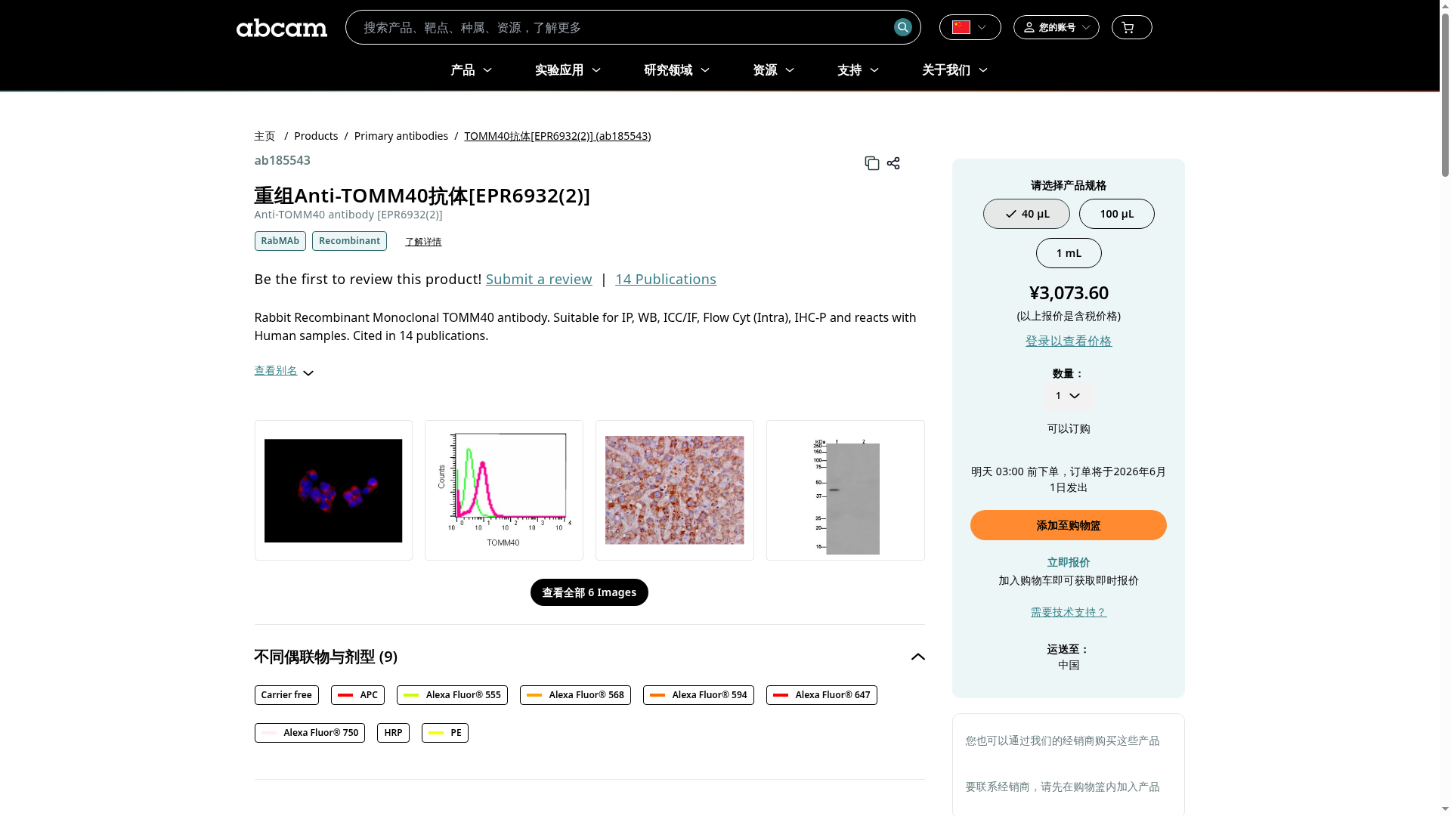Expand the 查看别名 aliases list
This screenshot has width=1451, height=816.
283,371
